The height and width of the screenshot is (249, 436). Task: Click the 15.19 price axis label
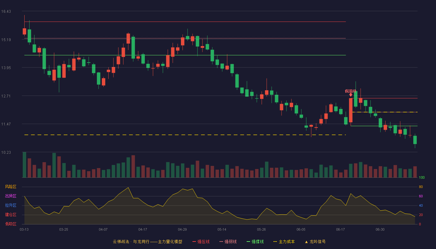[6, 40]
